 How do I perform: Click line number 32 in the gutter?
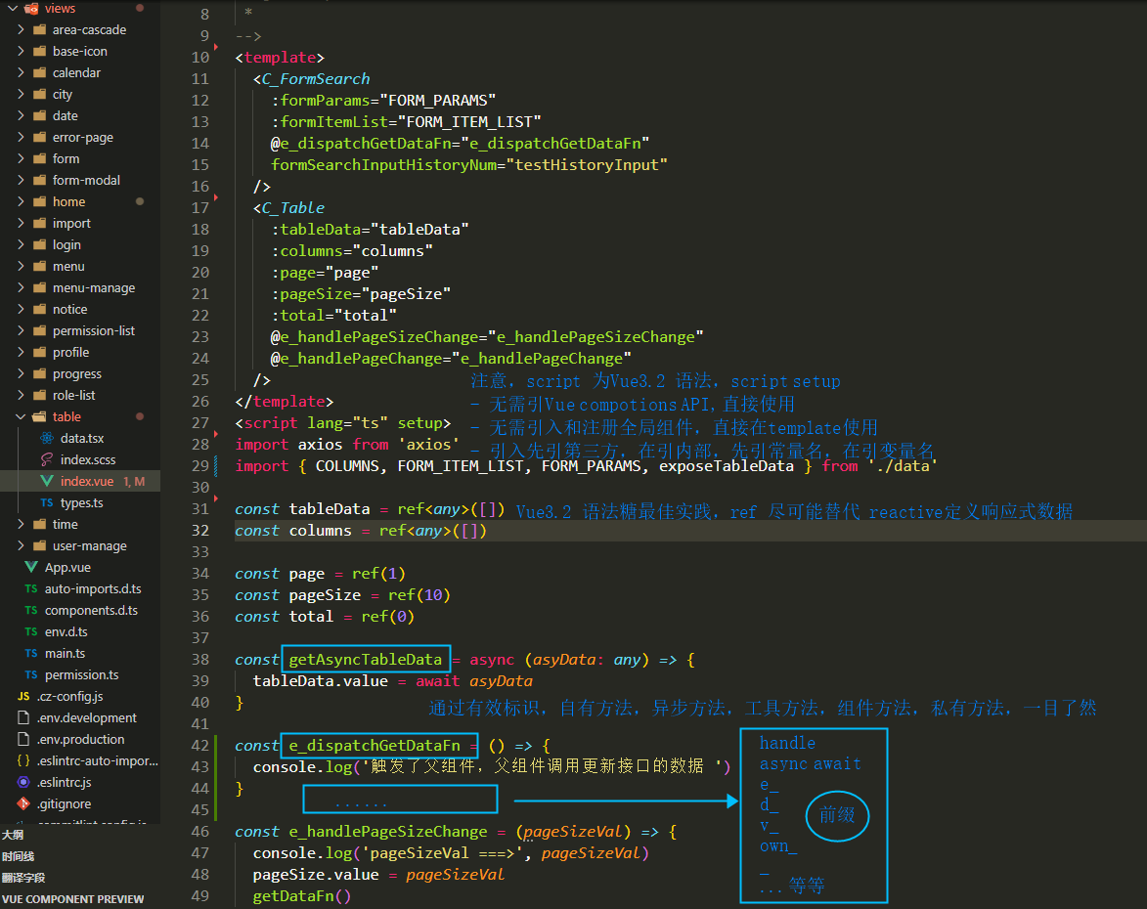coord(200,530)
